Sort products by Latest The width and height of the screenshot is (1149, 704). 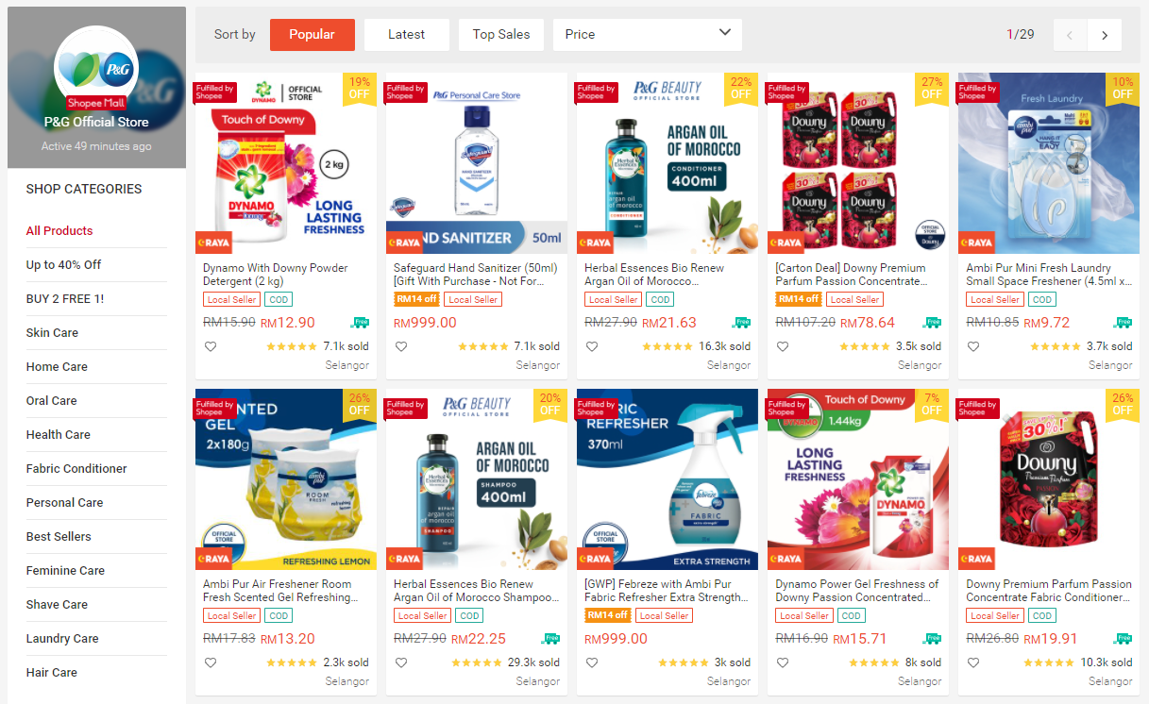click(407, 35)
